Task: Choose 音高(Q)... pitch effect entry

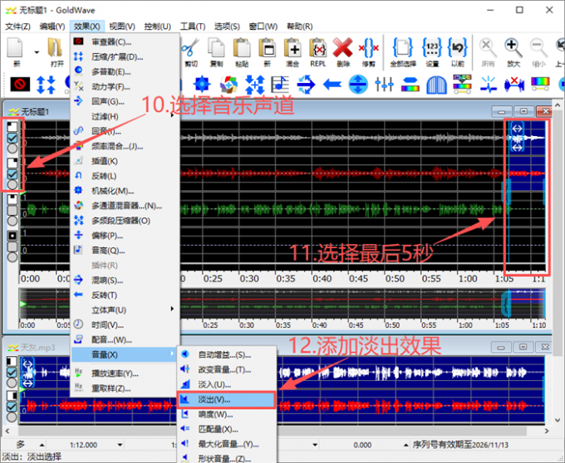Action: (125, 251)
